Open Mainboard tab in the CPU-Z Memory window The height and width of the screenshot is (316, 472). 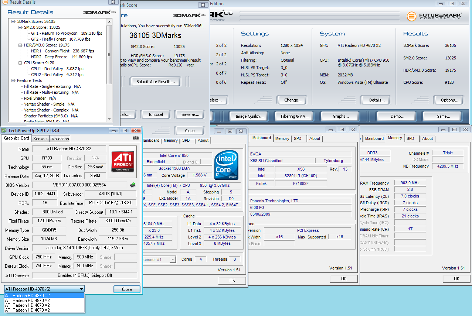(374, 138)
